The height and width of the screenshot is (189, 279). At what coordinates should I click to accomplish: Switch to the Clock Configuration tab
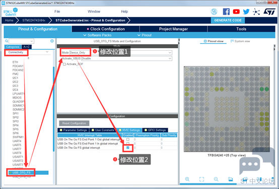(106, 29)
